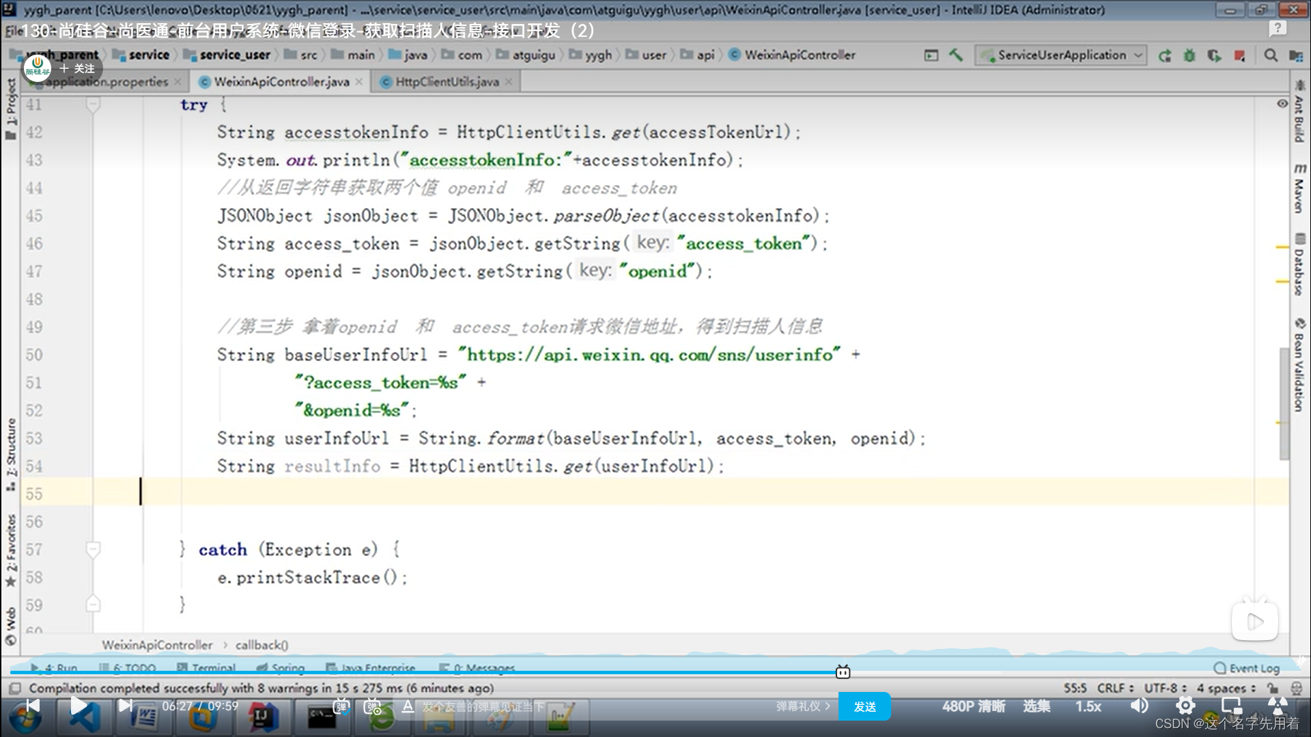
Task: Click the editor vertical scrollbar thumb
Action: [x=1284, y=404]
